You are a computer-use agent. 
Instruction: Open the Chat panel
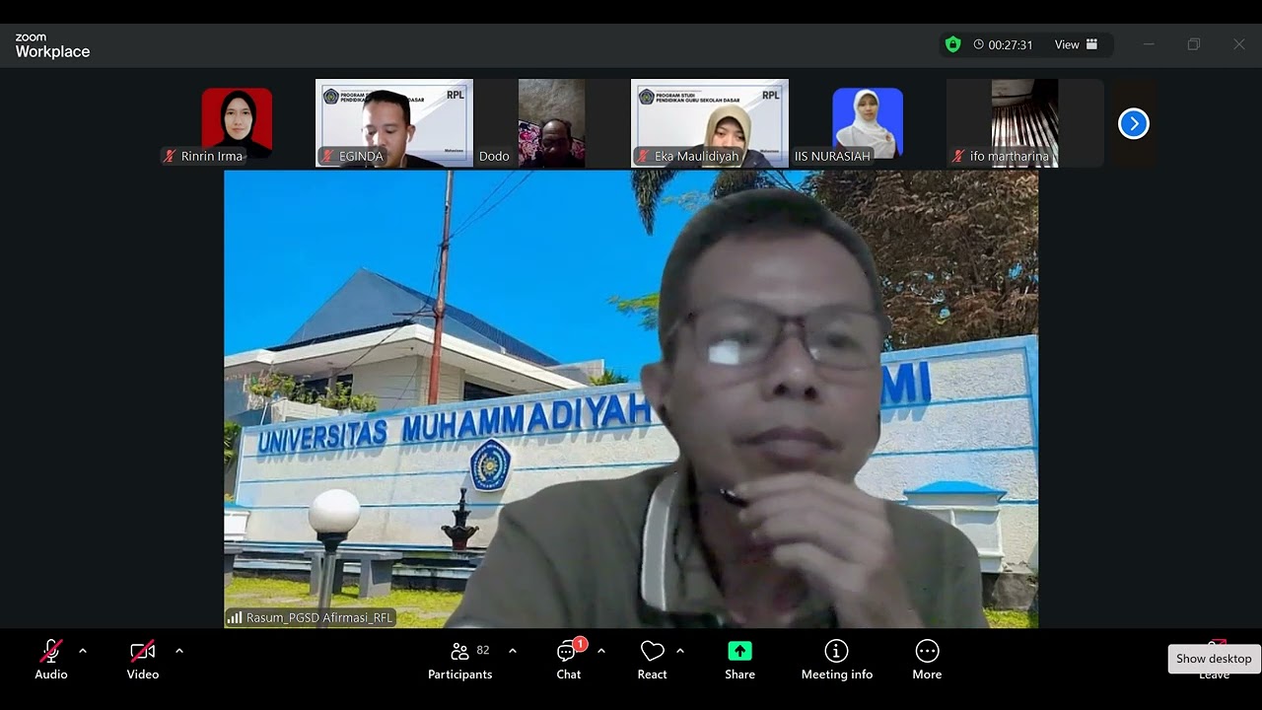click(x=569, y=660)
